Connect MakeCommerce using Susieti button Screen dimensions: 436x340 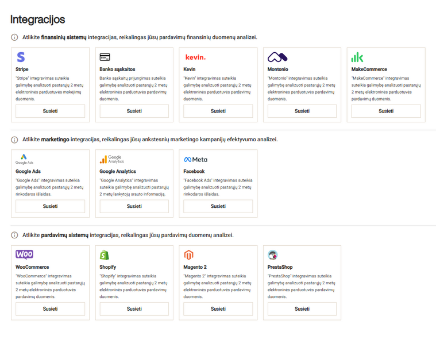click(x=385, y=111)
